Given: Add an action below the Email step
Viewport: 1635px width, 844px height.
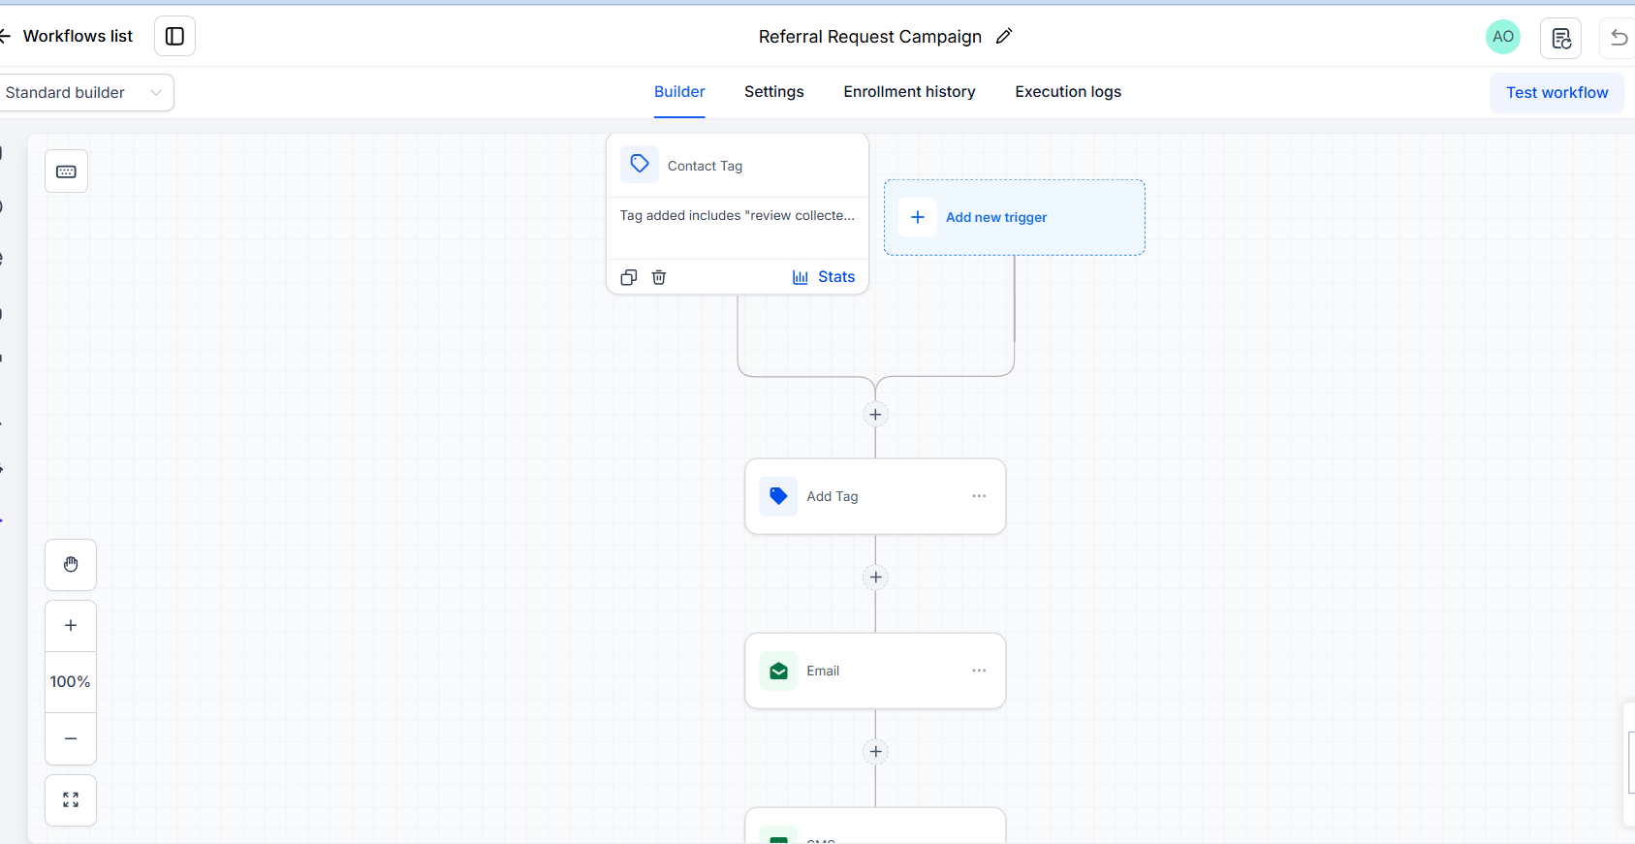Looking at the screenshot, I should (875, 752).
